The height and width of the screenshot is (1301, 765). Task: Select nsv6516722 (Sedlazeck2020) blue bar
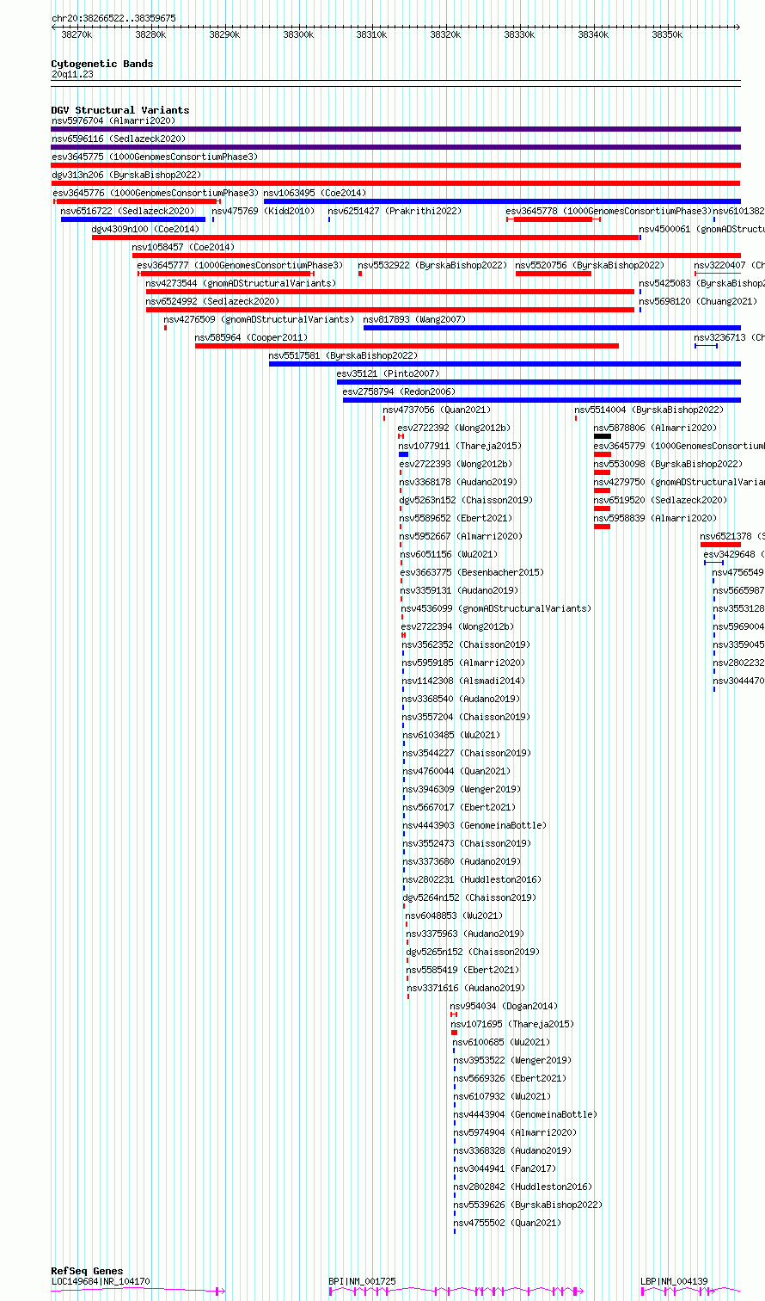(x=133, y=219)
